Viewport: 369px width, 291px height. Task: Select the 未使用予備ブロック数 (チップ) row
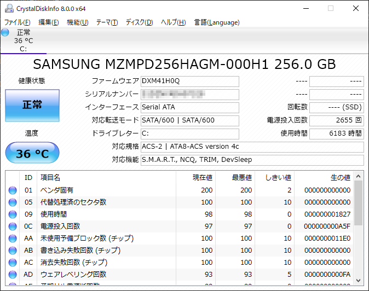[180, 238]
